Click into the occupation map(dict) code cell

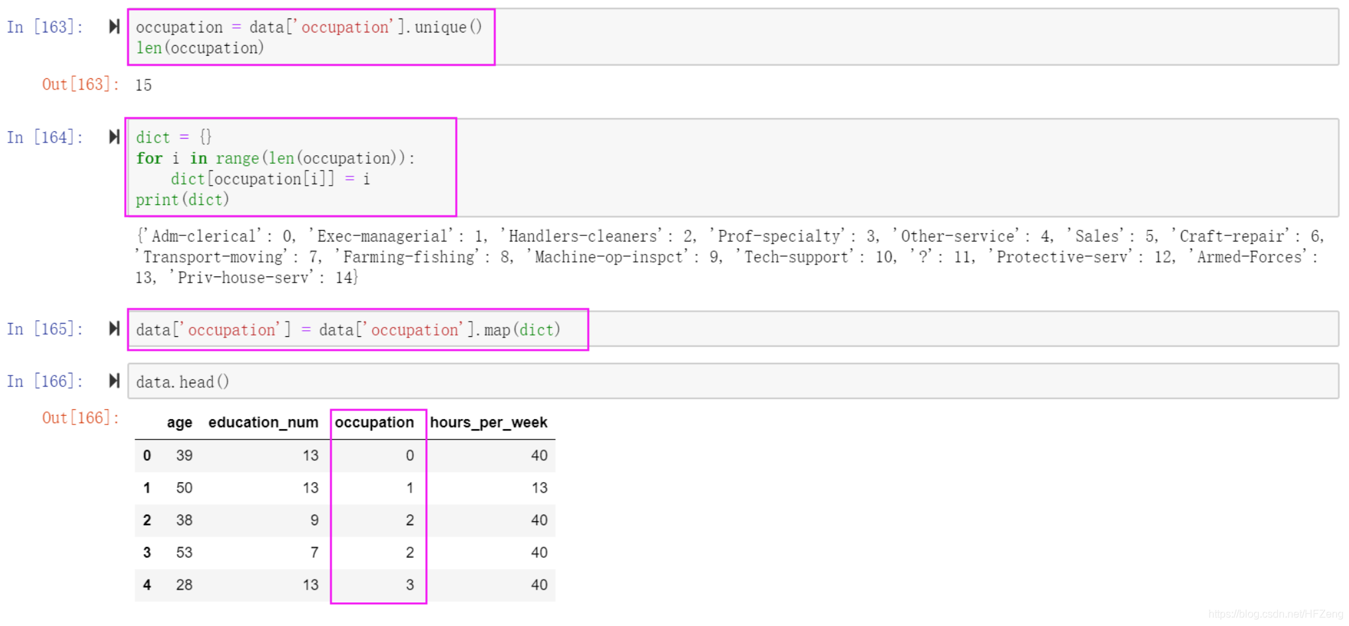coord(733,329)
